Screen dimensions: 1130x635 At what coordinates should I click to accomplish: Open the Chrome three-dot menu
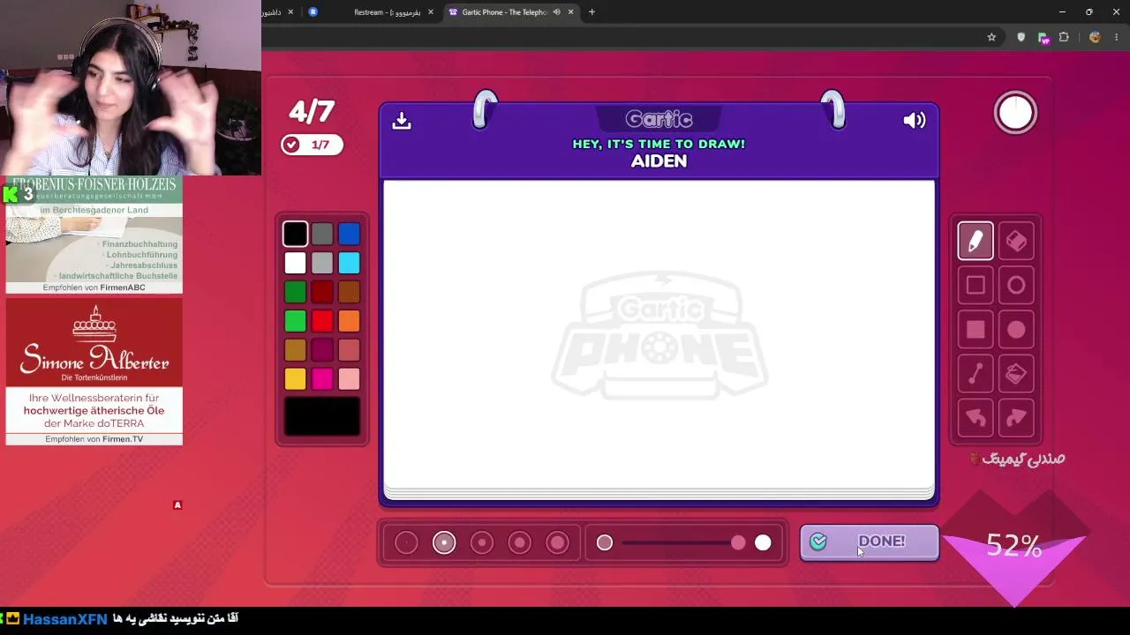coord(1117,37)
